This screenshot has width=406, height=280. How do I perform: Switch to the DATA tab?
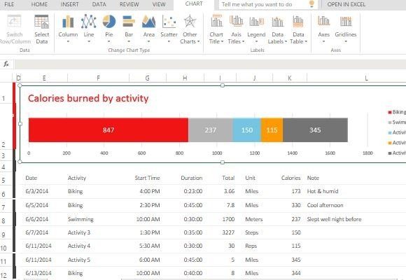coord(99,4)
